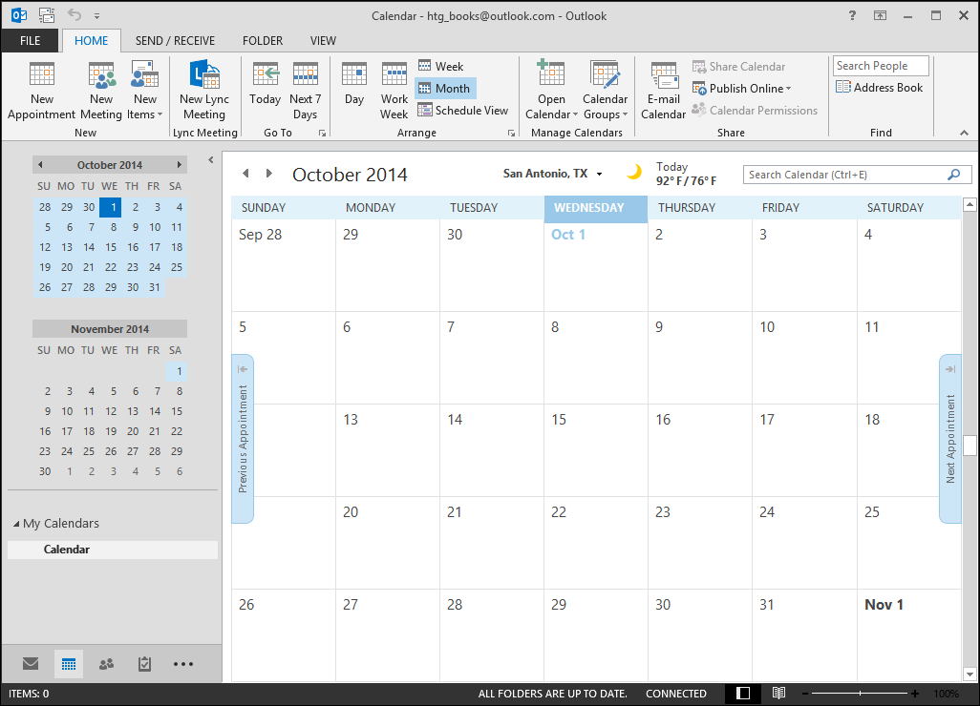Schedule a New Lync Meeting
Screen dimensions: 980x706
(204, 91)
